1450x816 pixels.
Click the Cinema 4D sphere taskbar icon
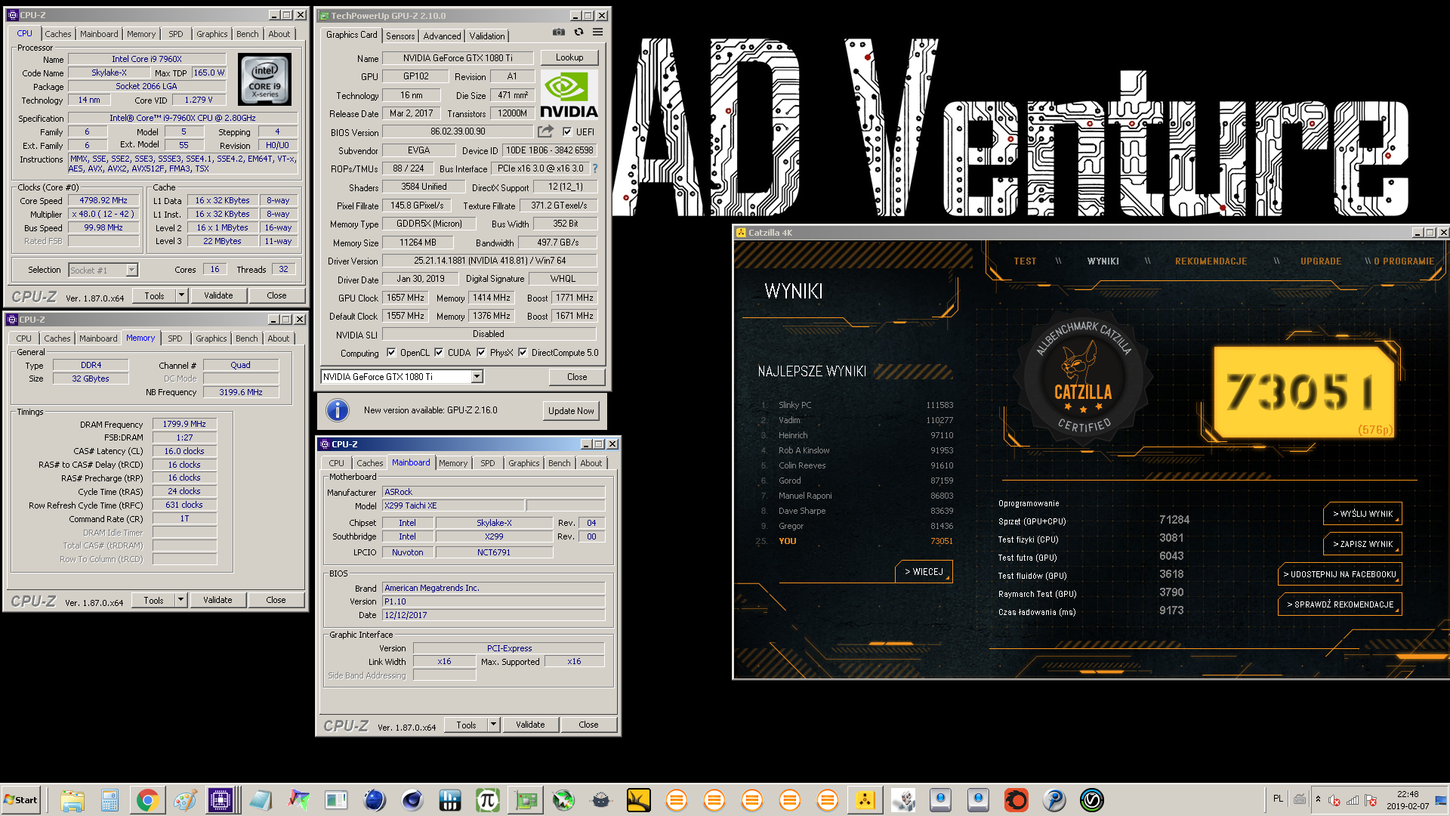tap(412, 800)
